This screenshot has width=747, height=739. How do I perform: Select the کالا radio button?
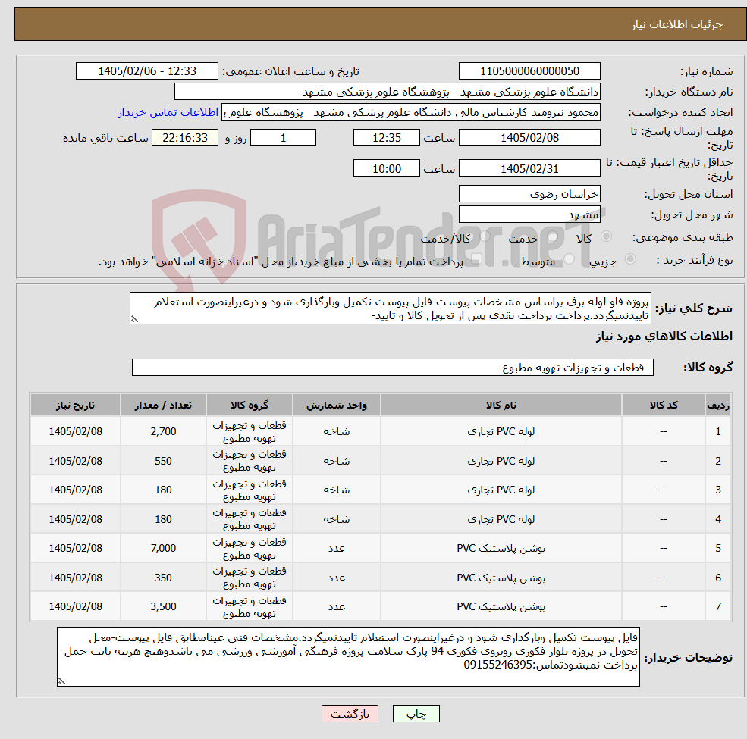pos(607,236)
